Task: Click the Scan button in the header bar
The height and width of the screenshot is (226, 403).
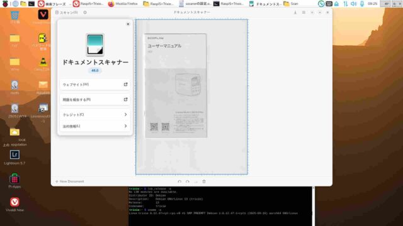Action: point(67,13)
